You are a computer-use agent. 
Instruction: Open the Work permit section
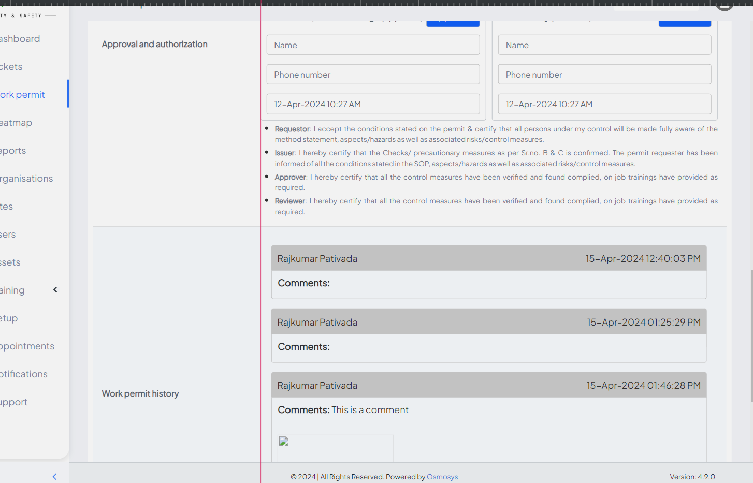point(22,95)
